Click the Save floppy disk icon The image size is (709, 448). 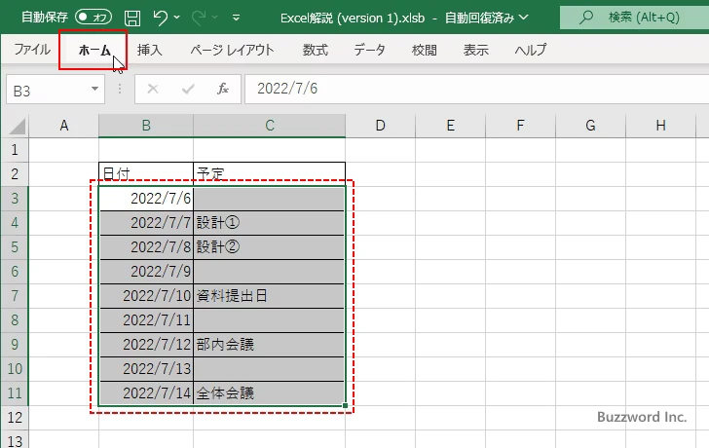132,19
